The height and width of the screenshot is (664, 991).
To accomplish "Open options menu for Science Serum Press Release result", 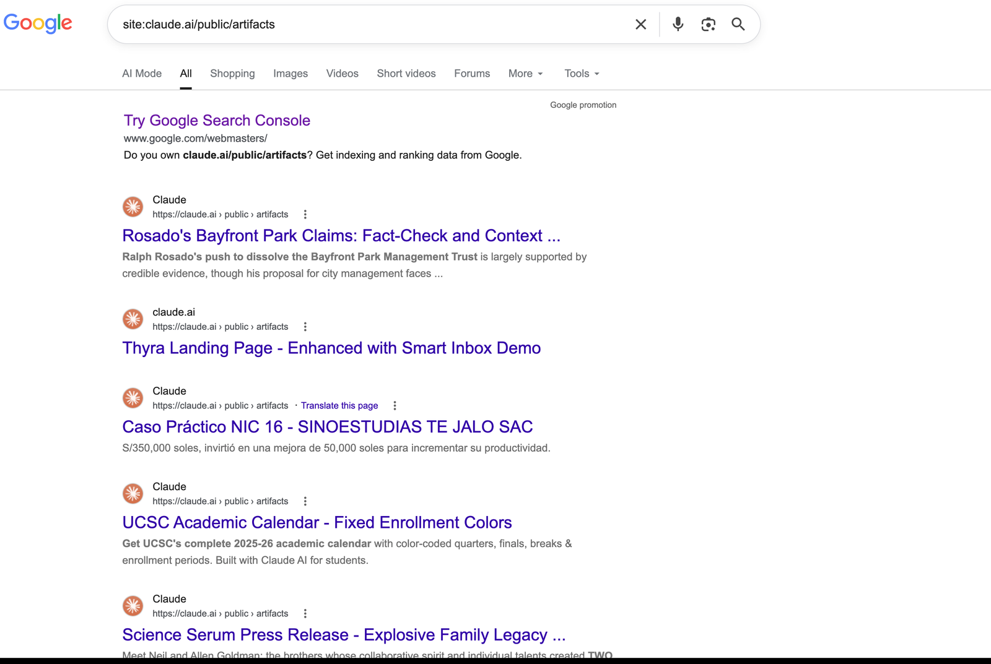I will pyautogui.click(x=305, y=613).
